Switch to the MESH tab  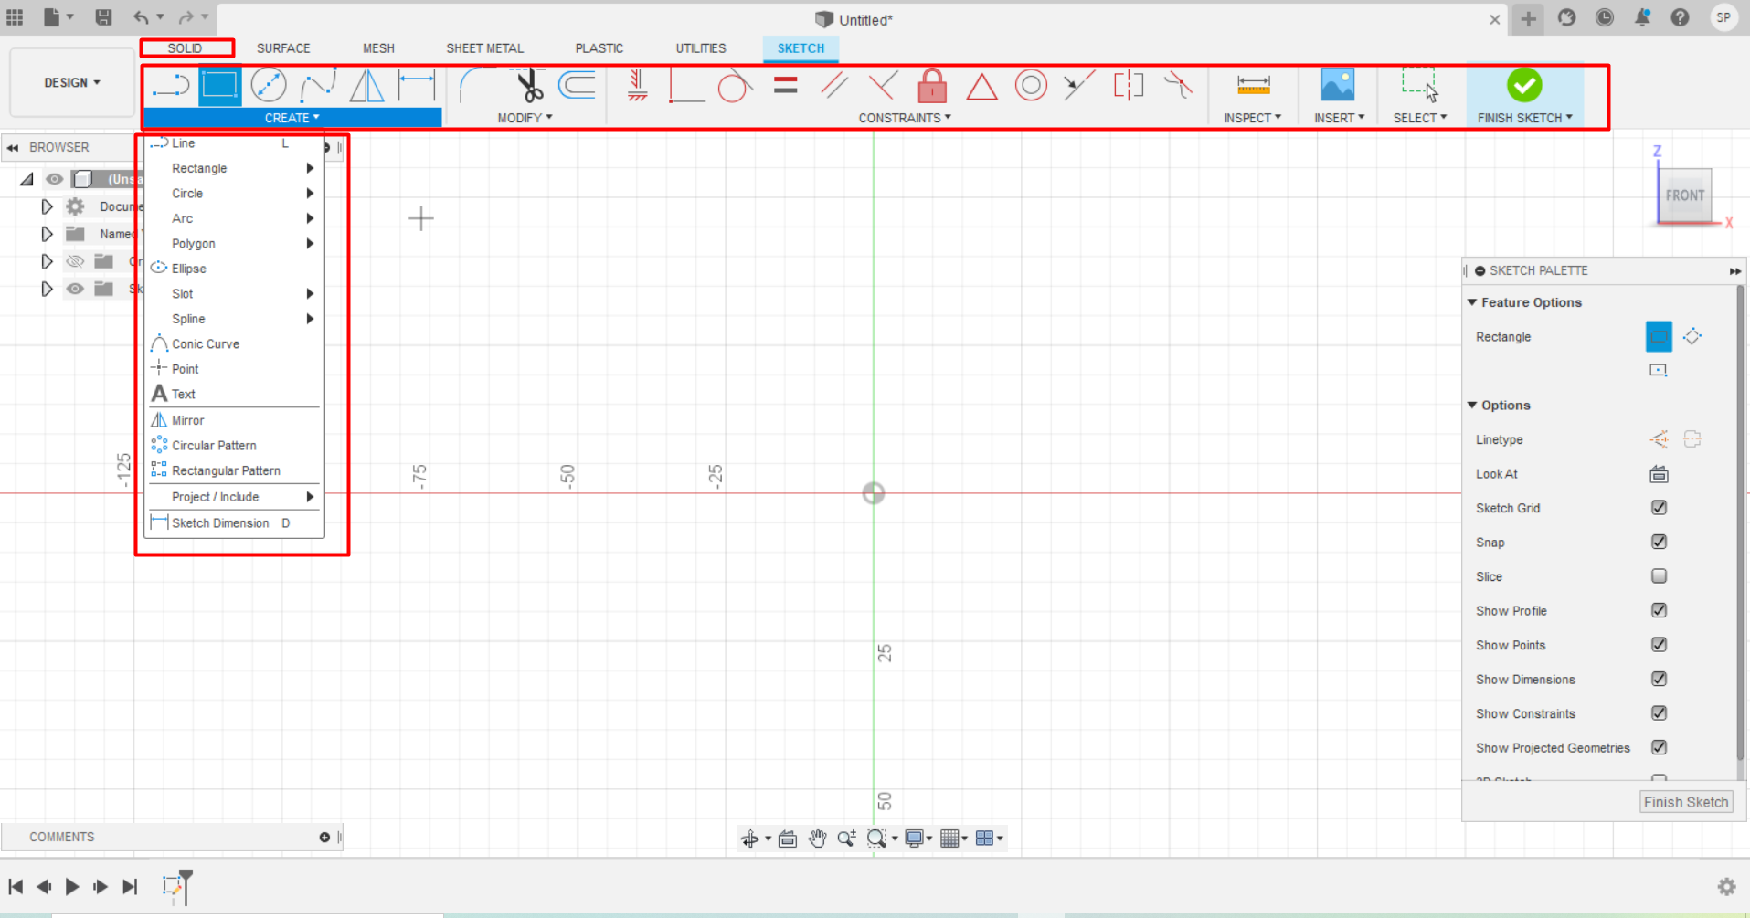tap(378, 48)
